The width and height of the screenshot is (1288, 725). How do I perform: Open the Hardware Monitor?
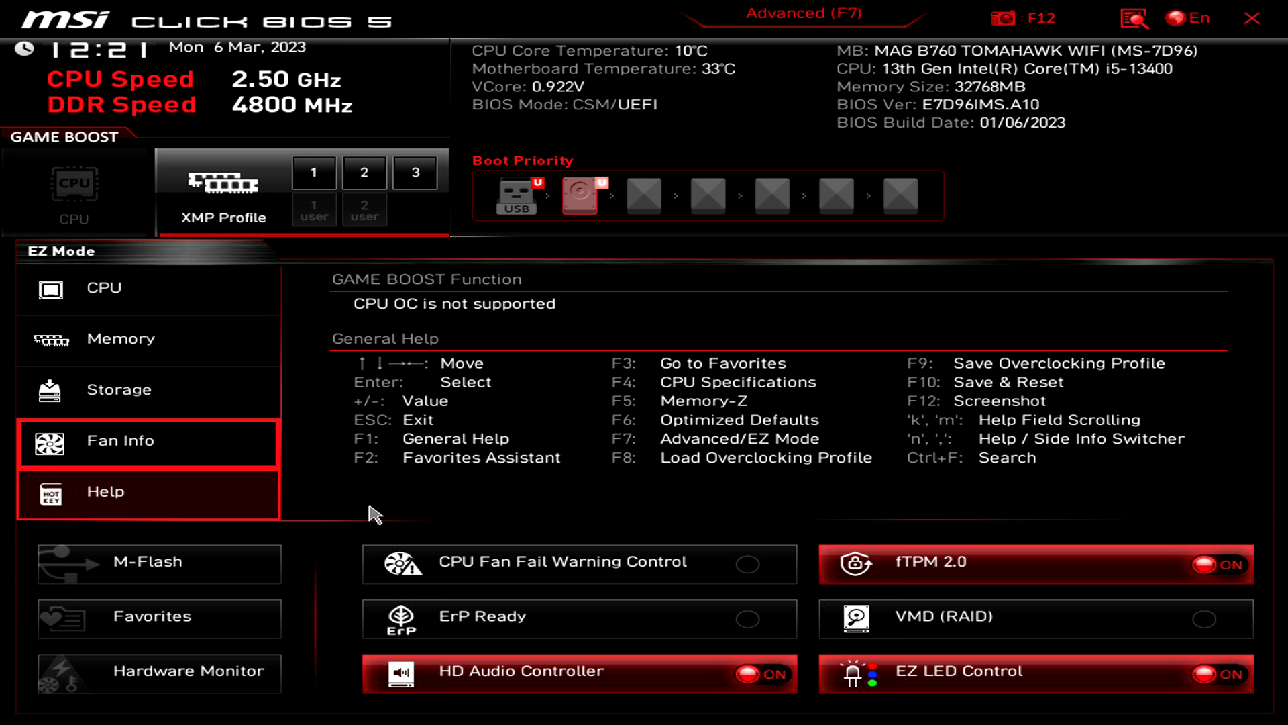click(x=160, y=672)
